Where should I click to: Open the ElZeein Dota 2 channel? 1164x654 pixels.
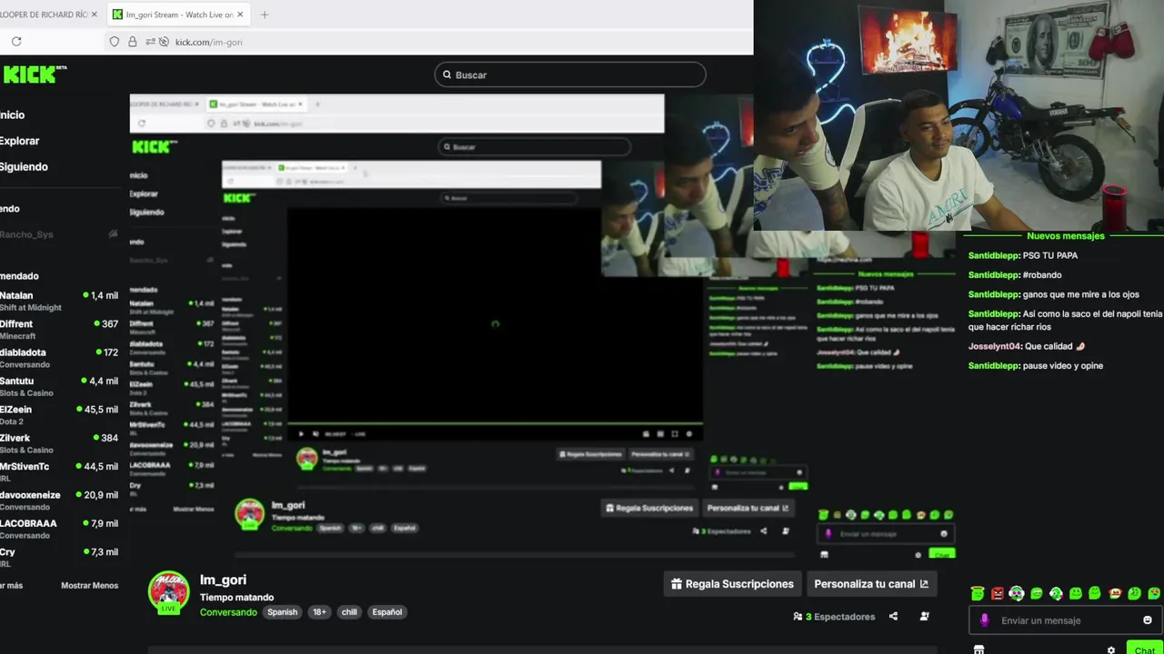pos(59,414)
